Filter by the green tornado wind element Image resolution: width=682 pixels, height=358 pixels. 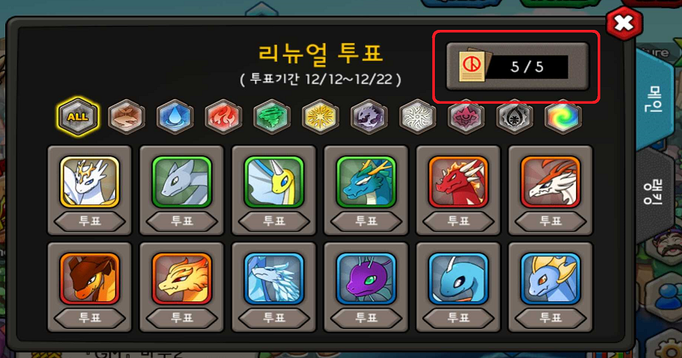click(272, 117)
